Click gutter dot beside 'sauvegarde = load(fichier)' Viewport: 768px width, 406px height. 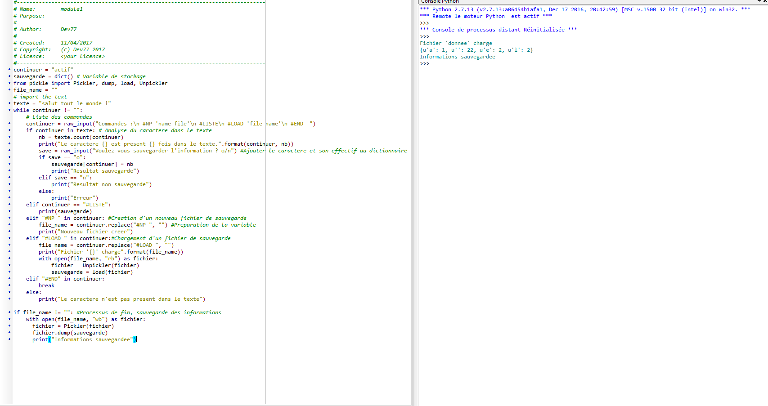point(9,272)
